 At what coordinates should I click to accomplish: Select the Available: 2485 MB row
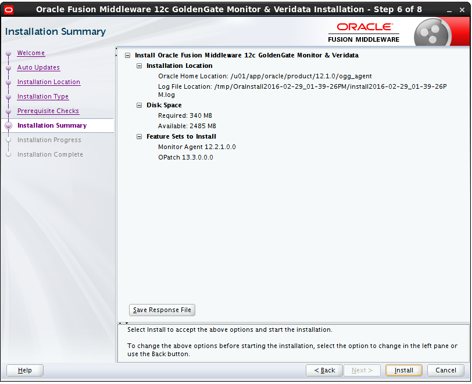click(x=187, y=126)
